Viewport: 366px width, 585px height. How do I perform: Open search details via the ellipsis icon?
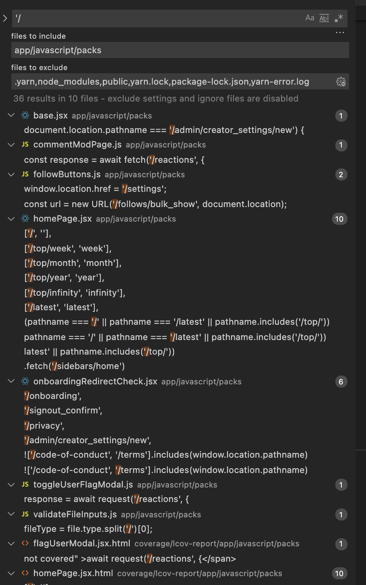(340, 33)
